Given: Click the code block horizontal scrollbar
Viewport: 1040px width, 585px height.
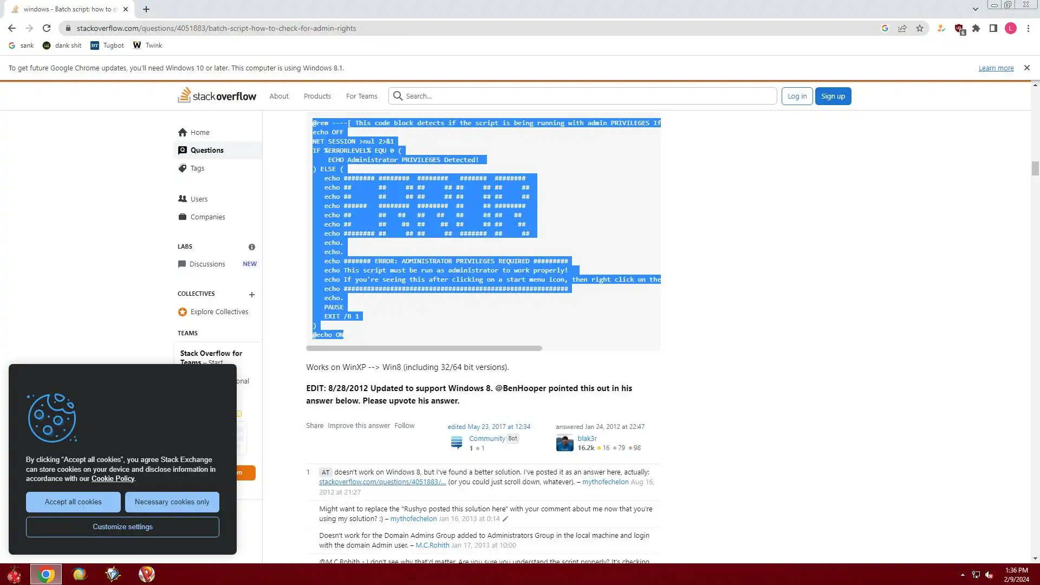Looking at the screenshot, I should (424, 348).
